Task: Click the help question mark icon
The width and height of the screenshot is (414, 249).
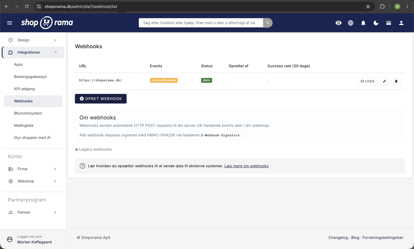Action: point(83,166)
